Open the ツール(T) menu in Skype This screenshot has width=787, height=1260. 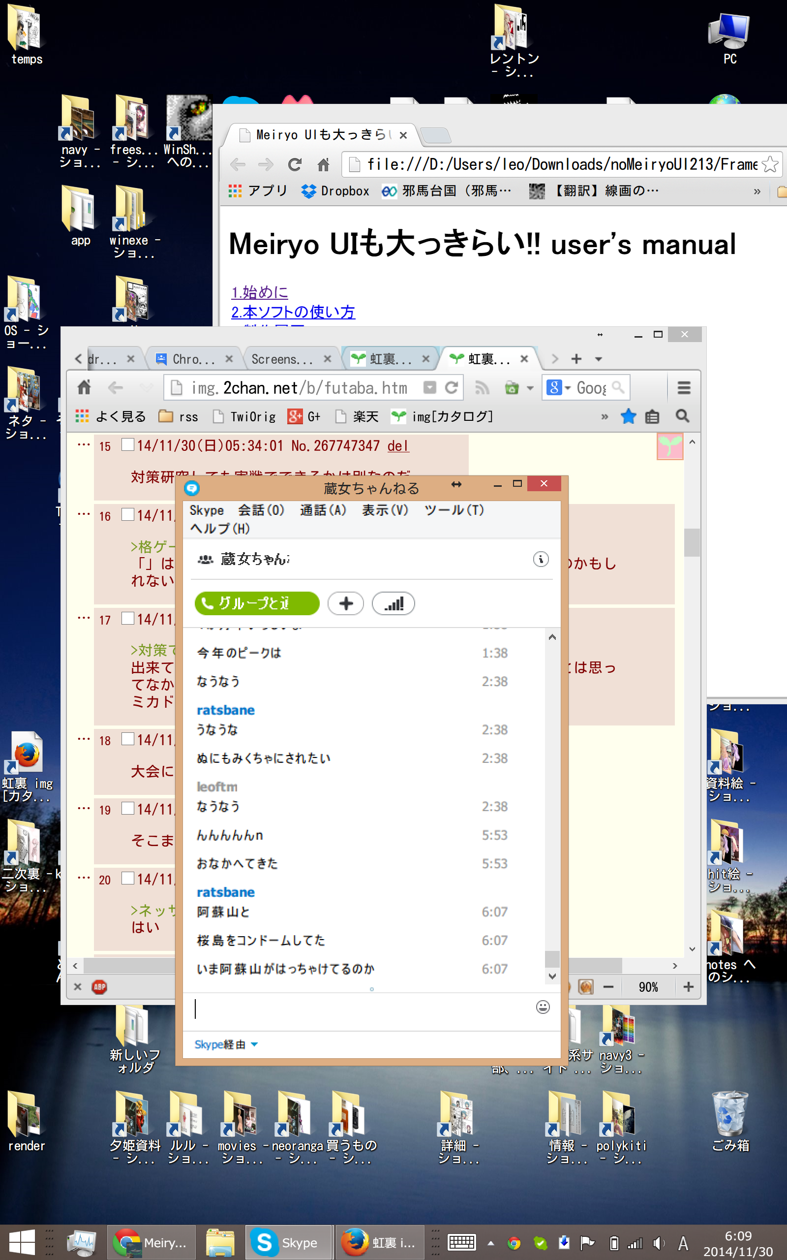point(454,510)
